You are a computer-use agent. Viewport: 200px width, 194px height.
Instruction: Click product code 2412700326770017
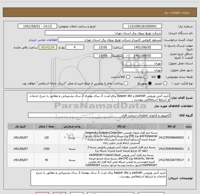point(171,160)
